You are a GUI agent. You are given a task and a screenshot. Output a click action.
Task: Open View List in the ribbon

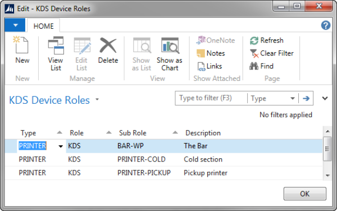pyautogui.click(x=56, y=54)
